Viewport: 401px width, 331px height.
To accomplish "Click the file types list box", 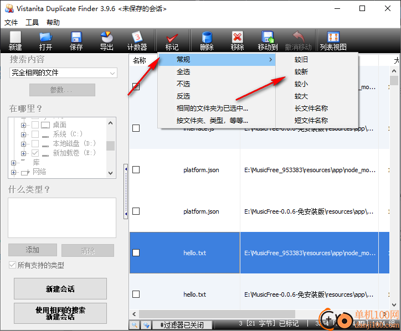I will pyautogui.click(x=62, y=218).
